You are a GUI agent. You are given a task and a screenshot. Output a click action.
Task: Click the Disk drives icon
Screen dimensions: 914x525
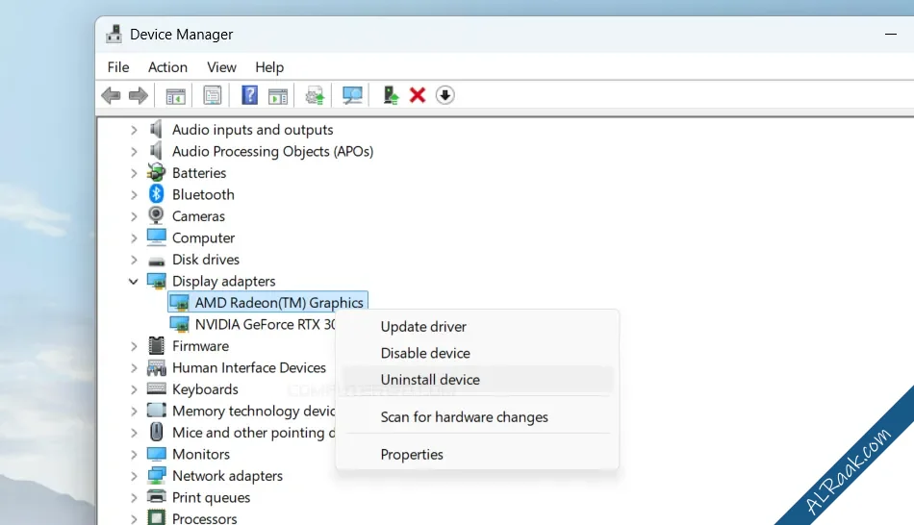pyautogui.click(x=156, y=261)
